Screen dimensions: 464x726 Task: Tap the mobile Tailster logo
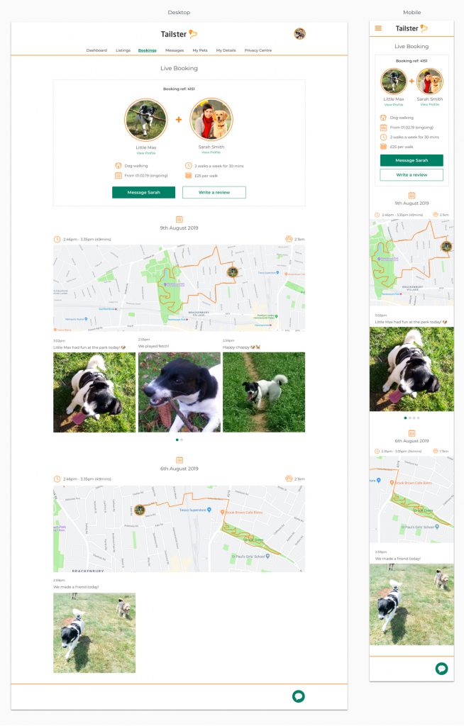pyautogui.click(x=411, y=28)
